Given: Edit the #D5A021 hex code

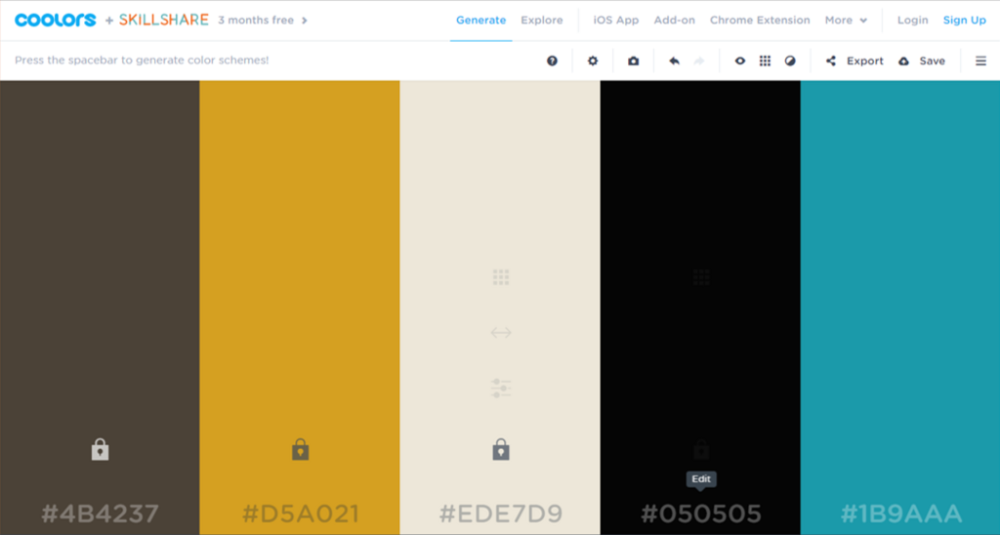Looking at the screenshot, I should (301, 514).
